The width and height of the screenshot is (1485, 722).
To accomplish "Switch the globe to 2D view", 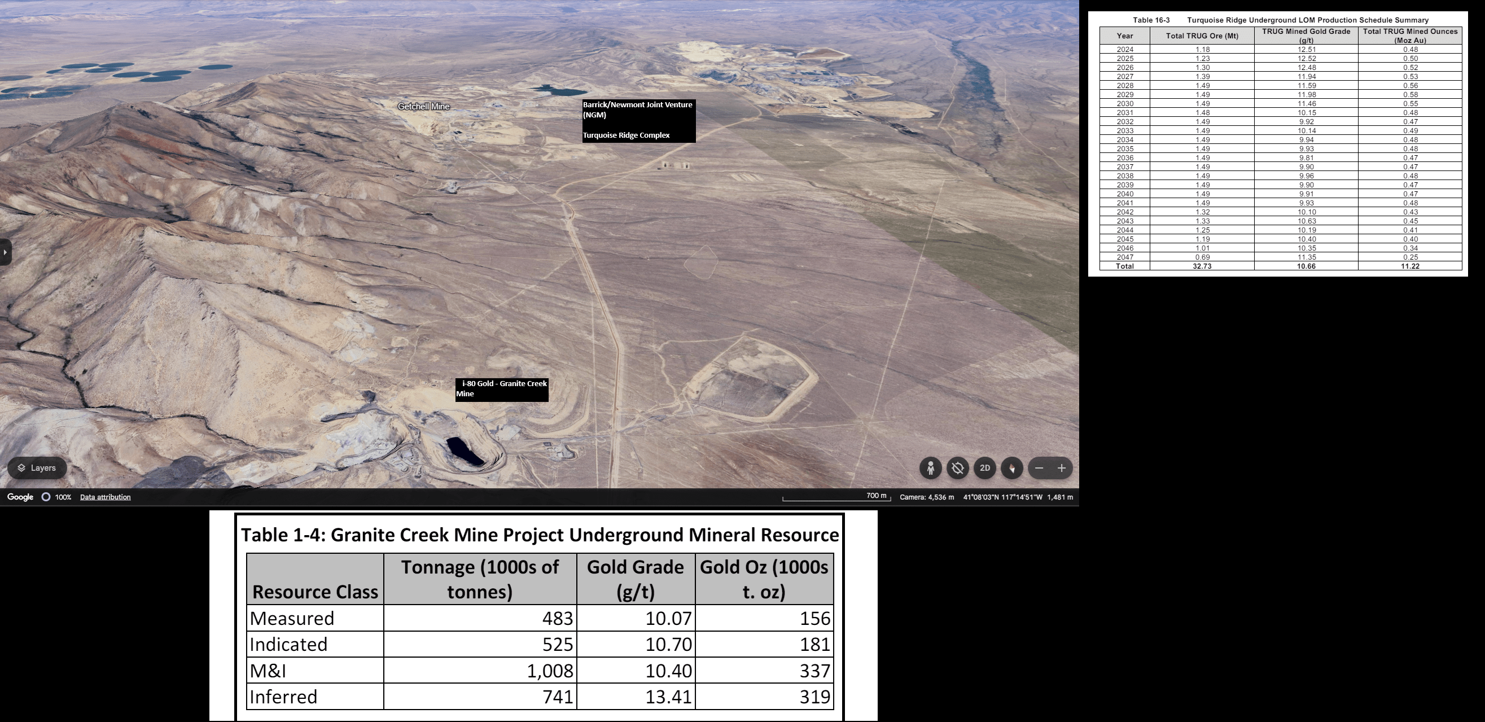I will (984, 469).
